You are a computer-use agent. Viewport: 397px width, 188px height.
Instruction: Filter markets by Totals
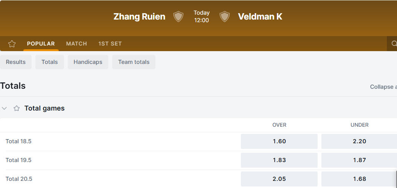tap(50, 62)
